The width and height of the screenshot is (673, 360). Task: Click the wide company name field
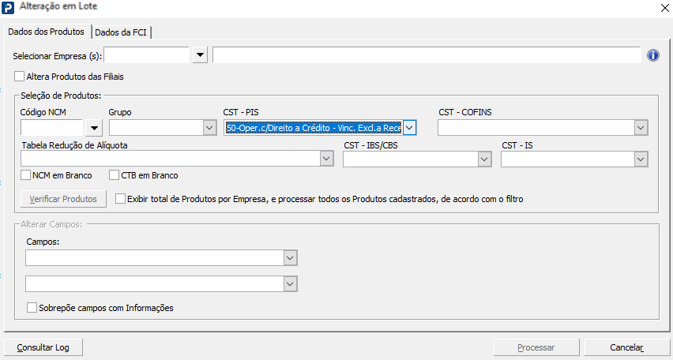[x=427, y=55]
